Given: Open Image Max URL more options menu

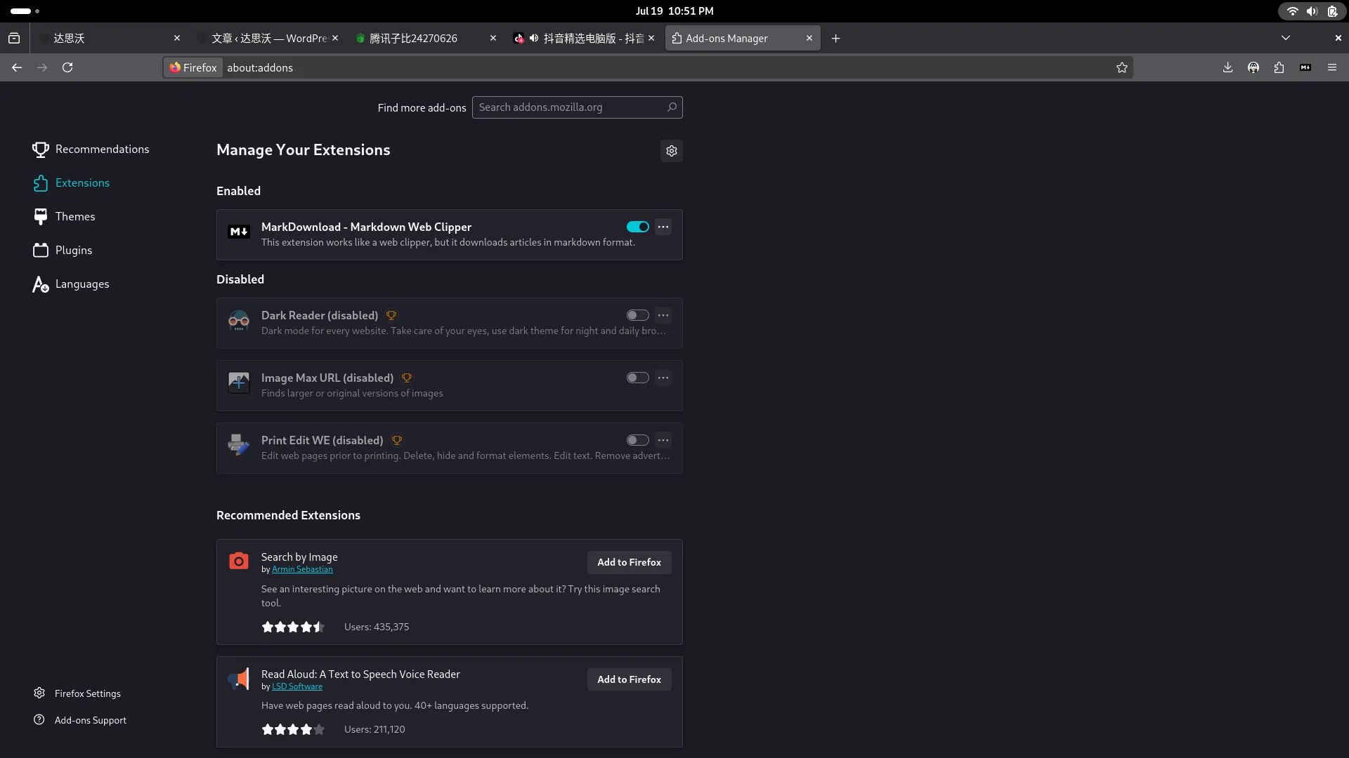Looking at the screenshot, I should click(x=663, y=378).
